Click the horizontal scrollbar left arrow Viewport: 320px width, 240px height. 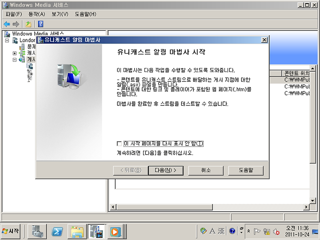click(113, 207)
